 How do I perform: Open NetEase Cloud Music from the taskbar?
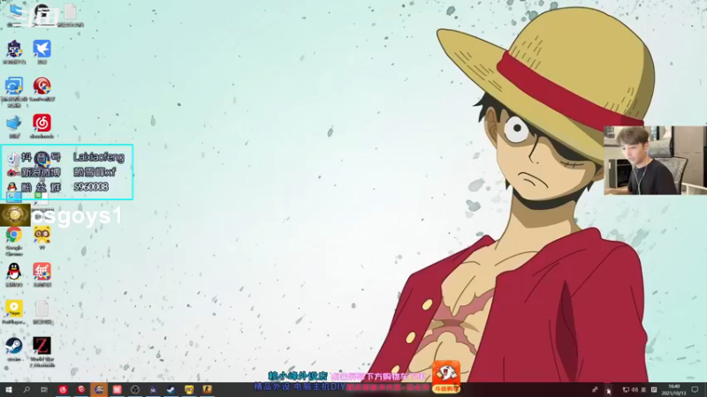pyautogui.click(x=63, y=389)
